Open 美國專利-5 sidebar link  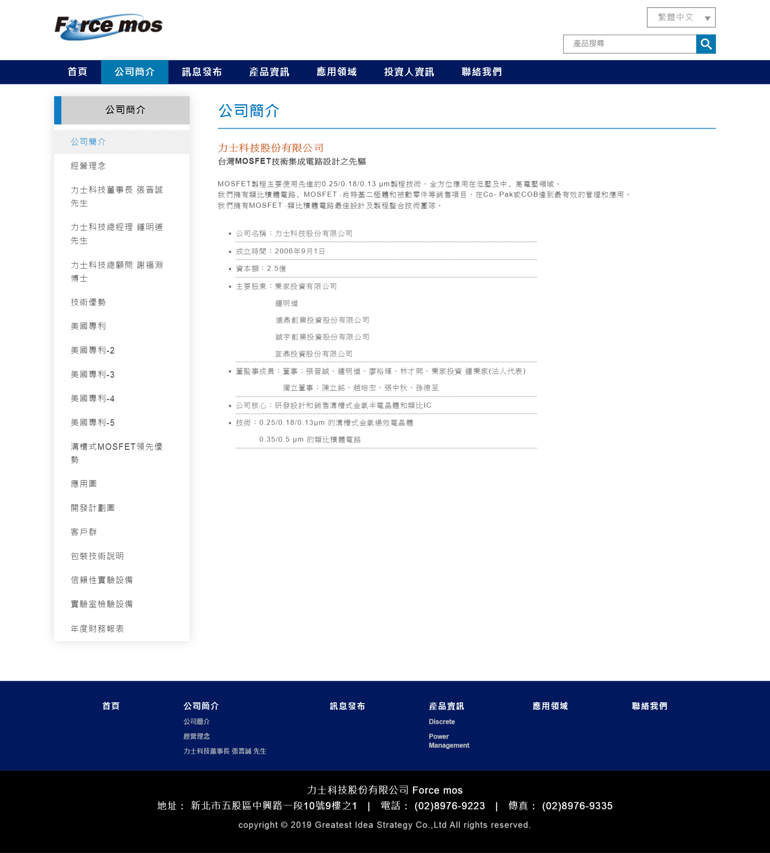(x=122, y=423)
